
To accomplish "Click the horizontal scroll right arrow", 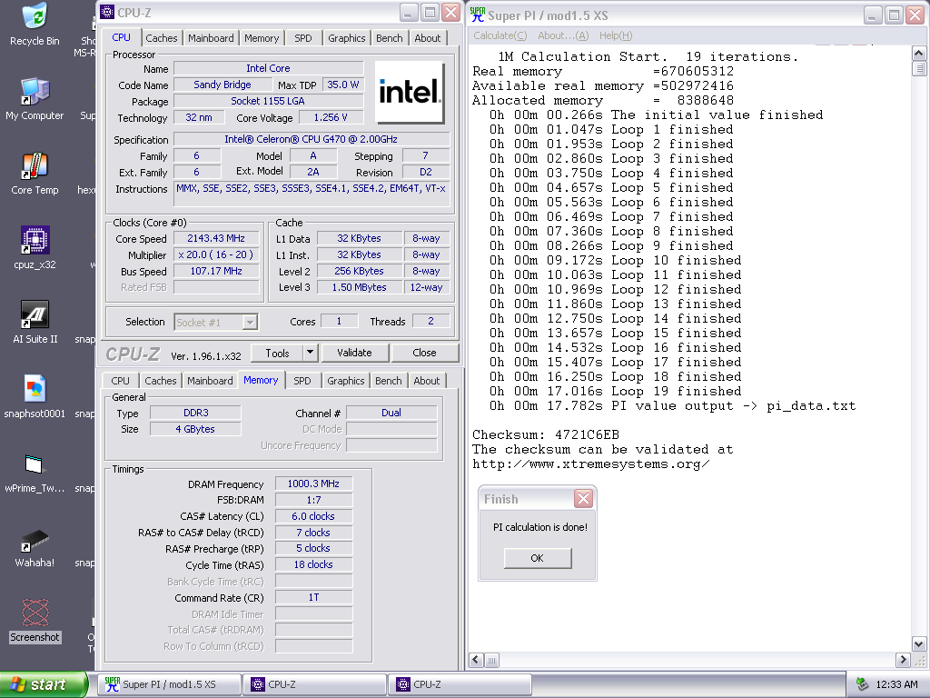I will (x=903, y=660).
